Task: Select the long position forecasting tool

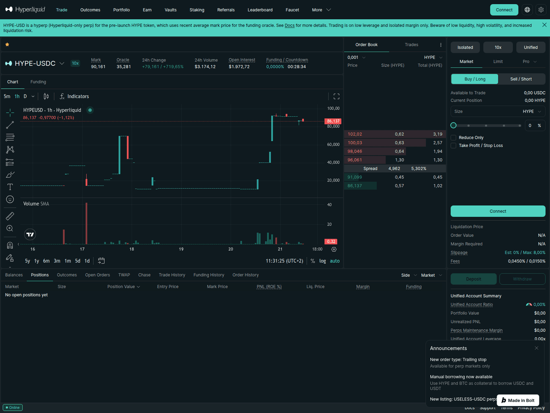Action: (x=10, y=162)
